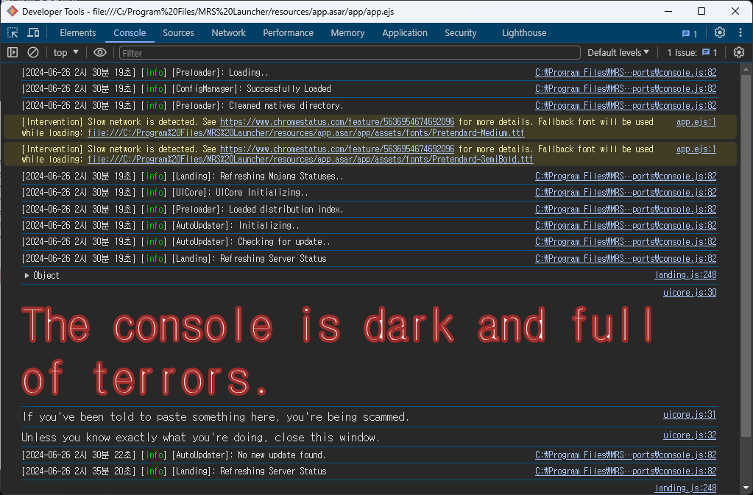Open console.js:82 link for Cleaned natives directory
The width and height of the screenshot is (753, 495).
[x=626, y=105]
